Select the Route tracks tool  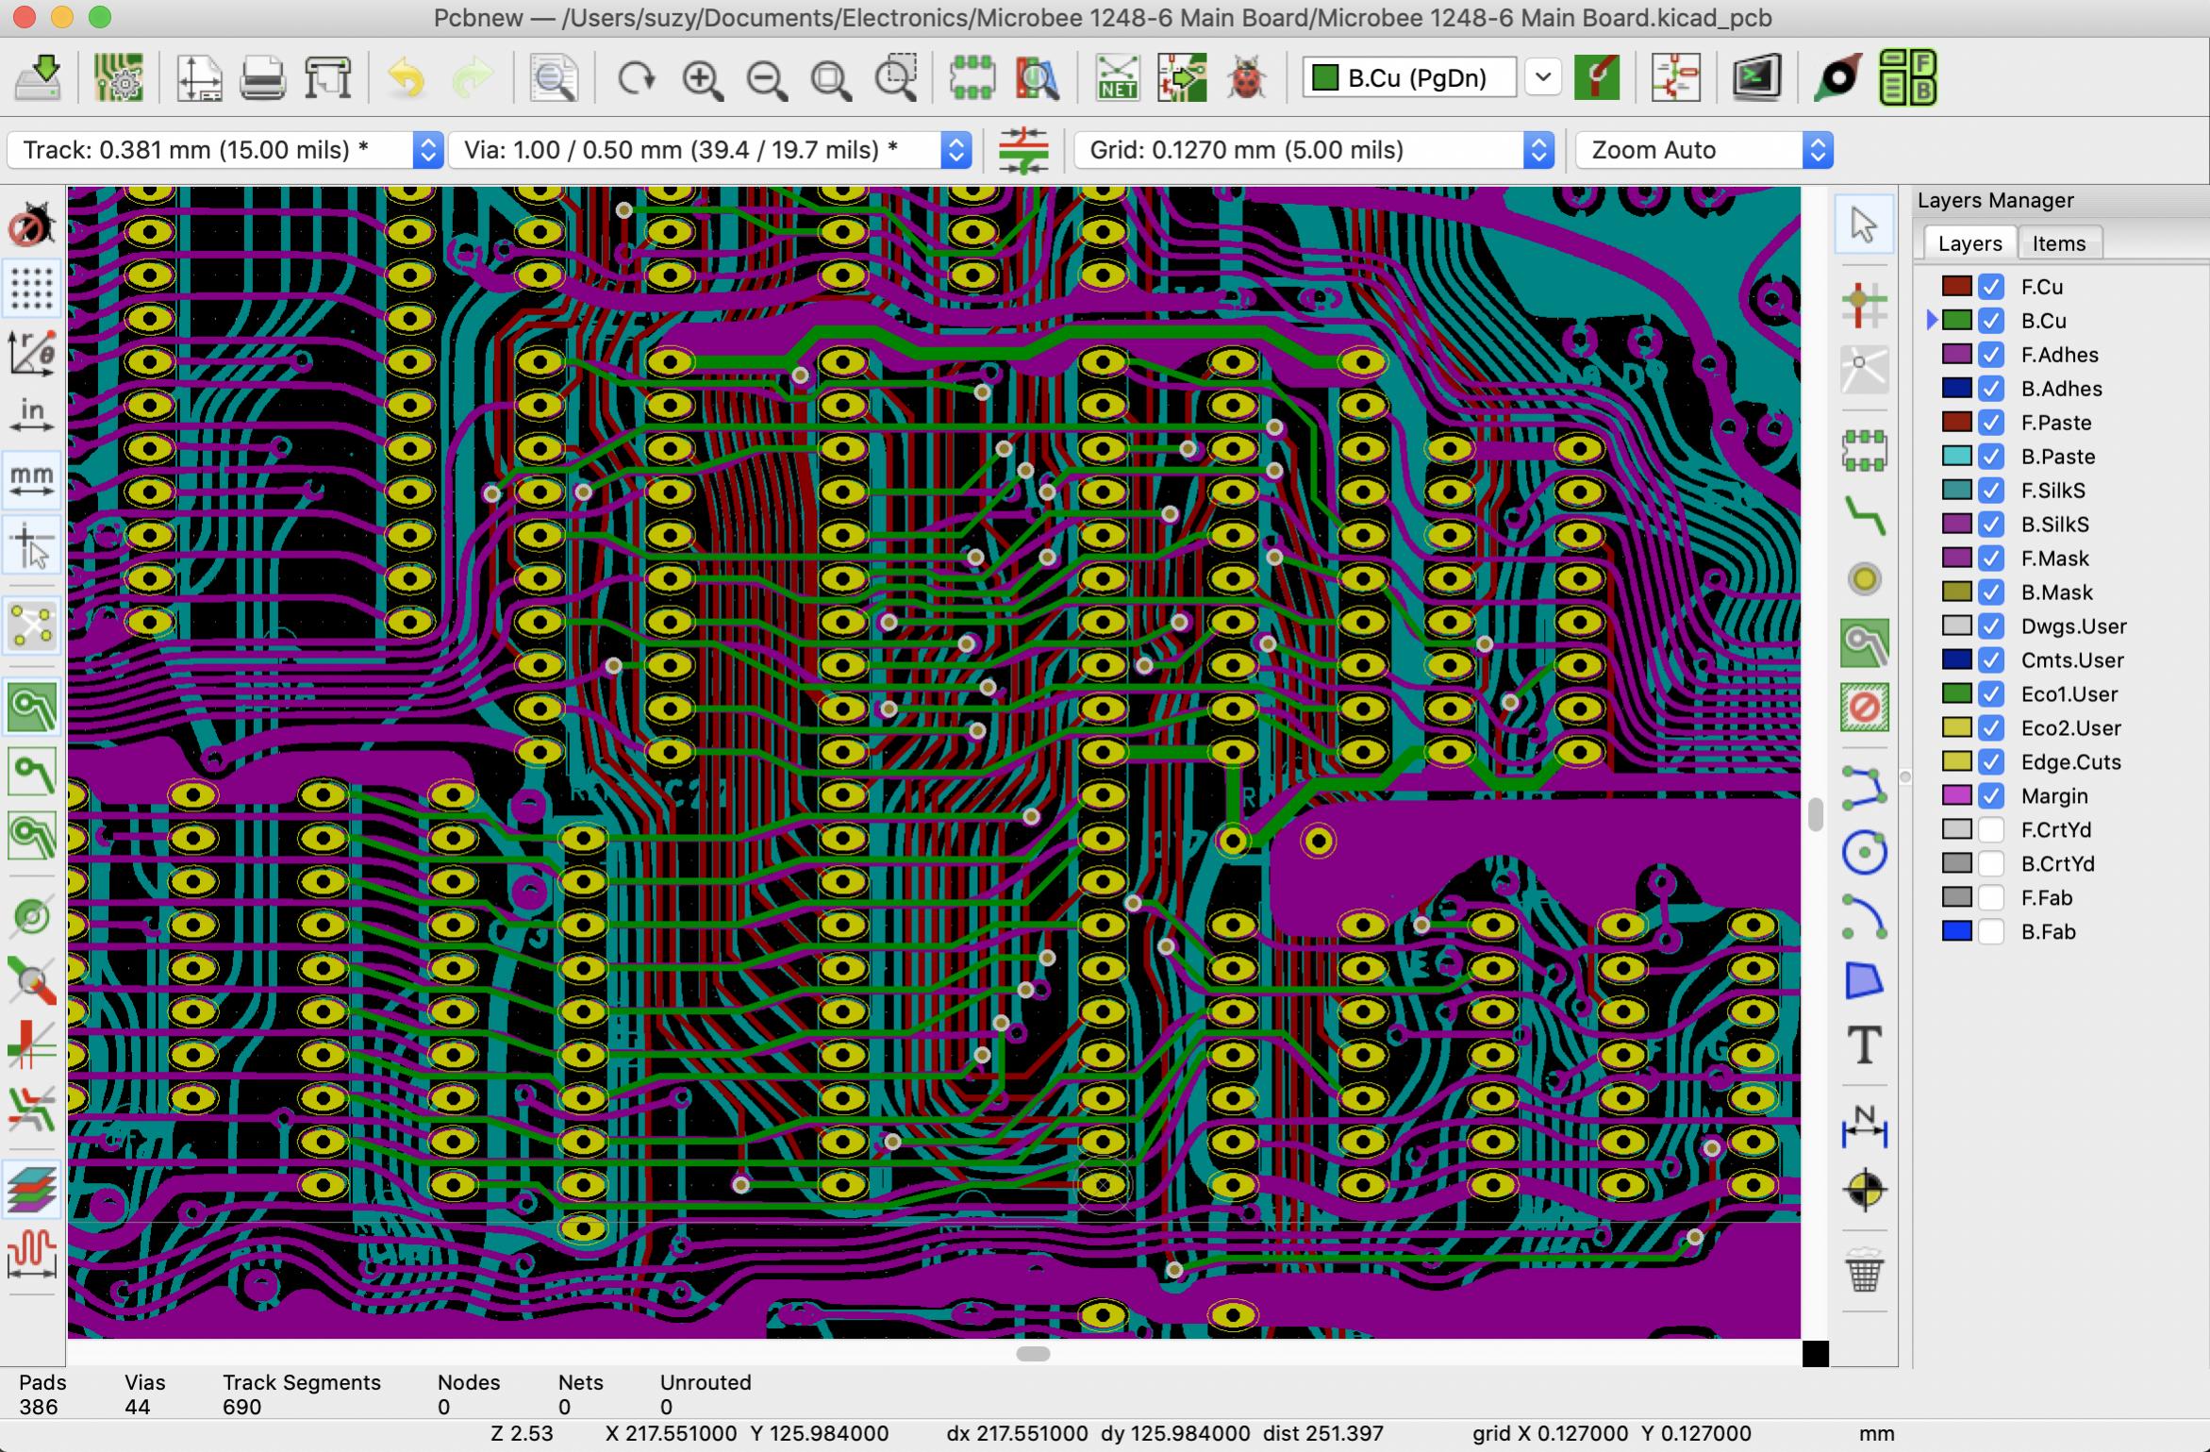click(x=1864, y=516)
